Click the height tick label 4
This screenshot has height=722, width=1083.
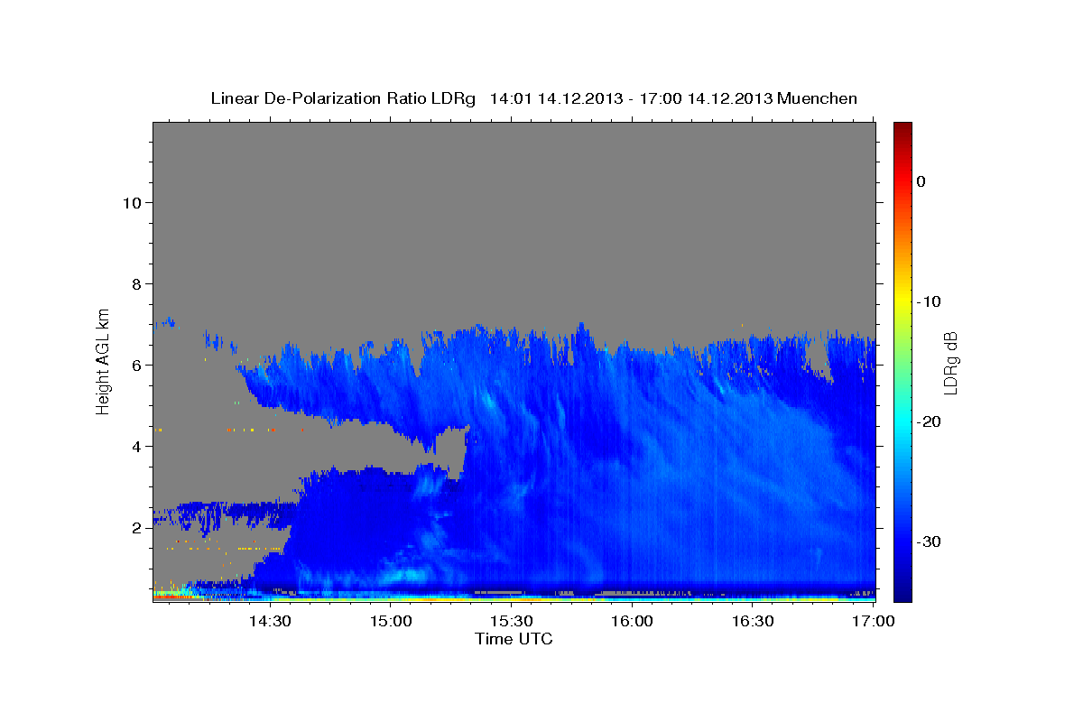(x=136, y=446)
